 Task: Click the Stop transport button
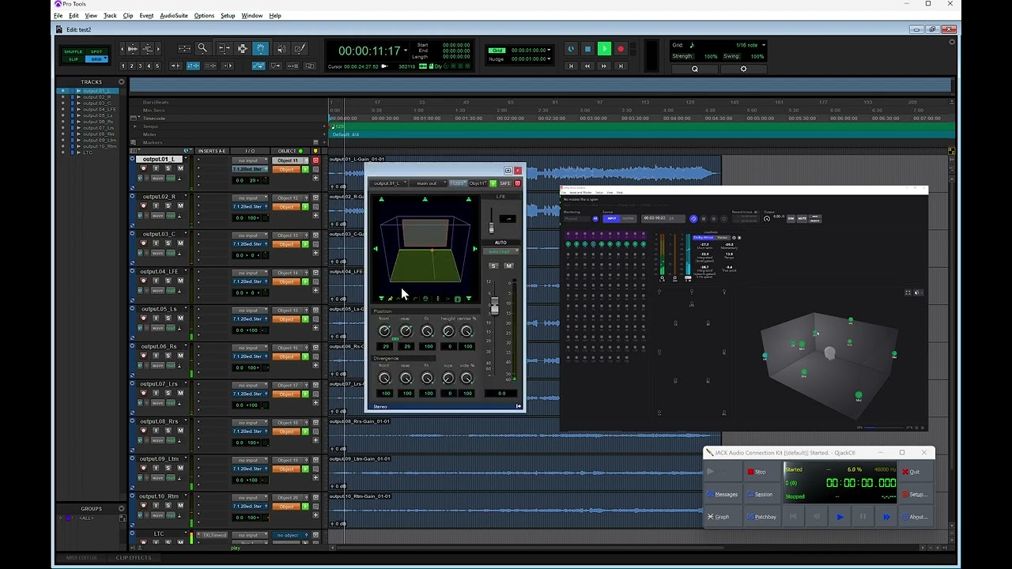point(587,49)
